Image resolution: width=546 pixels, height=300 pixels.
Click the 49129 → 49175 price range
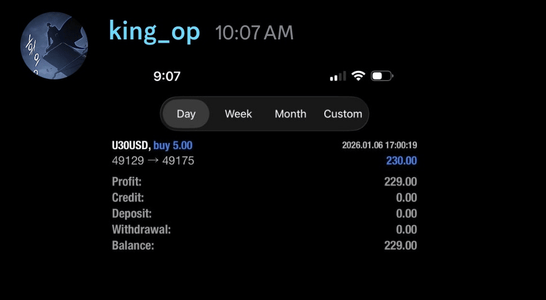point(153,161)
